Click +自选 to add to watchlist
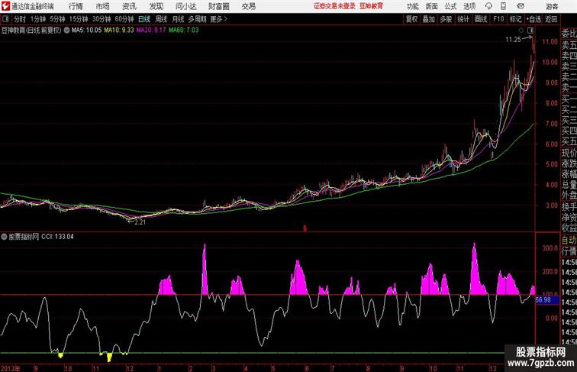 pos(533,19)
